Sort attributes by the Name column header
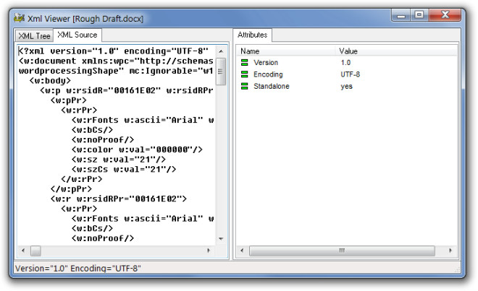The height and width of the screenshot is (291, 478). (286, 51)
